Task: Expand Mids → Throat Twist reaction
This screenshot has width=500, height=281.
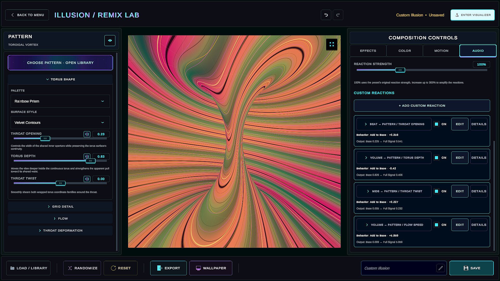Action: click(394, 191)
